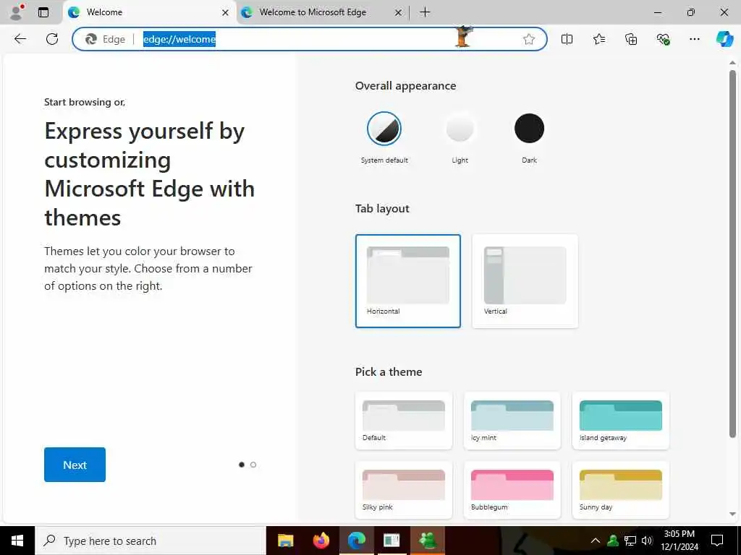Pick the Silky pink theme
This screenshot has width=741, height=555.
(404, 490)
